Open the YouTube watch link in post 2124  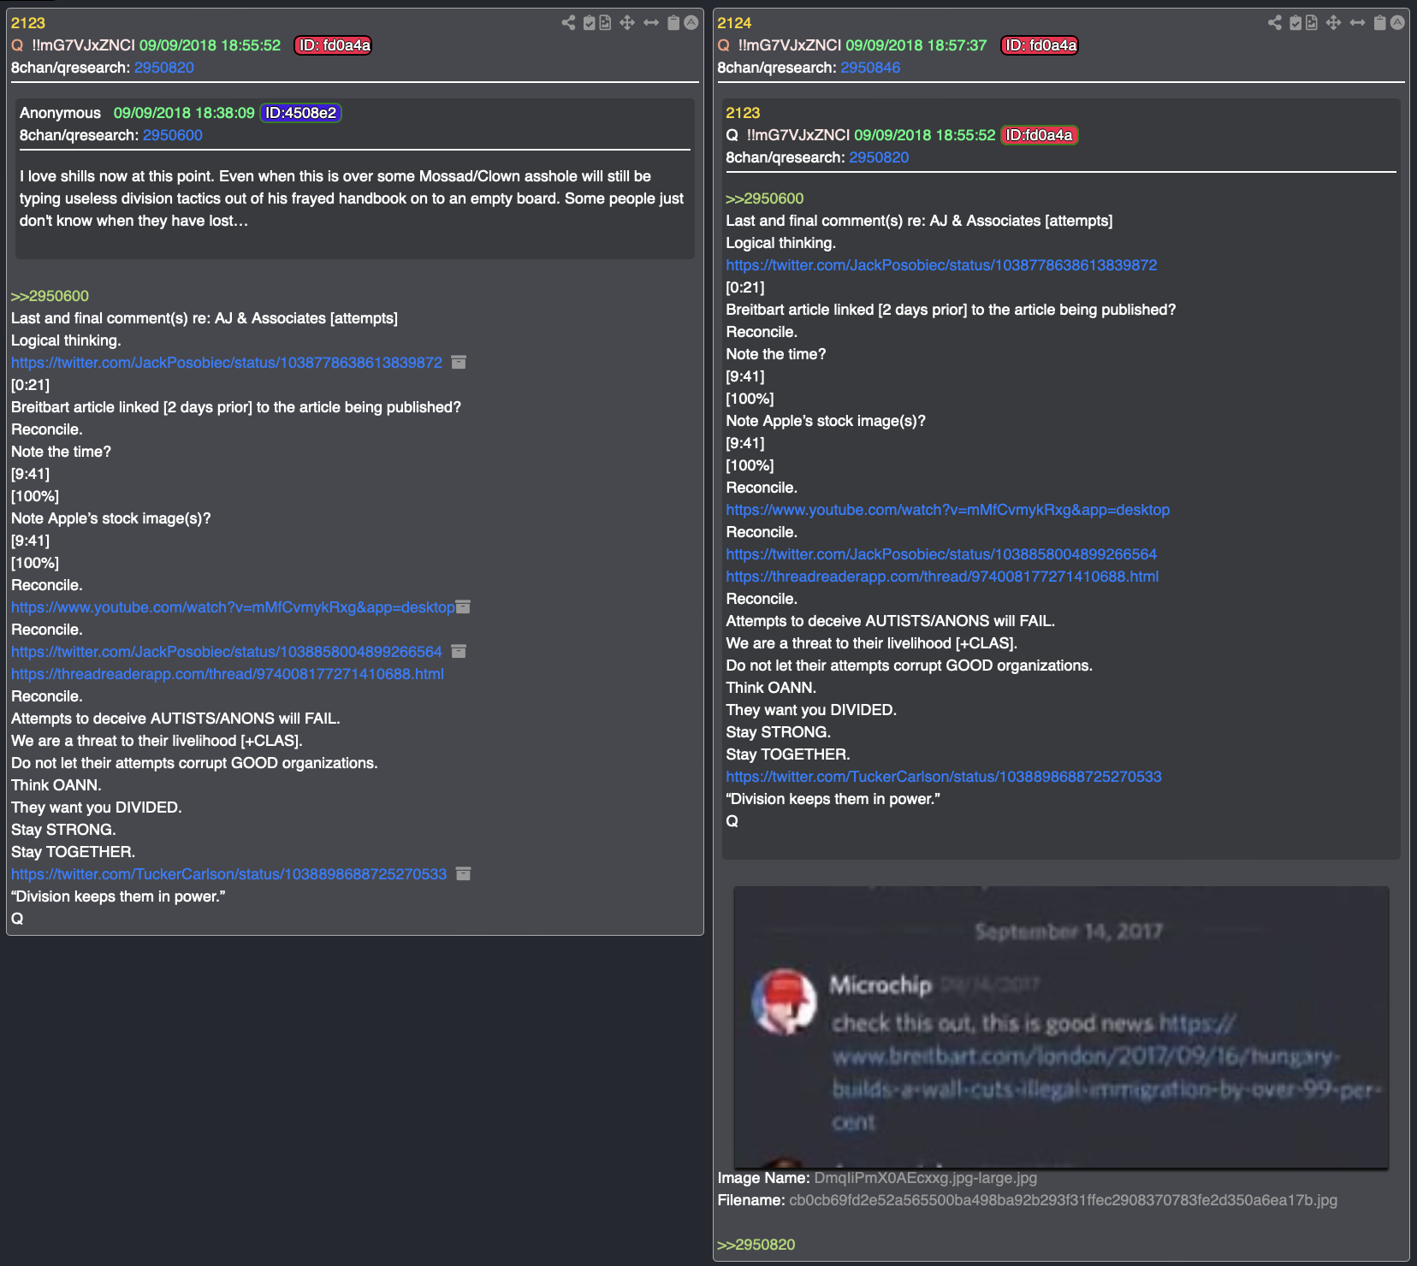948,510
